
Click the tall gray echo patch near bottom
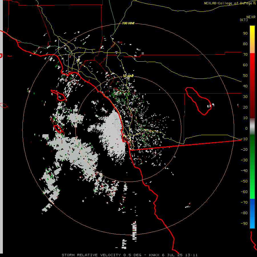(134, 231)
